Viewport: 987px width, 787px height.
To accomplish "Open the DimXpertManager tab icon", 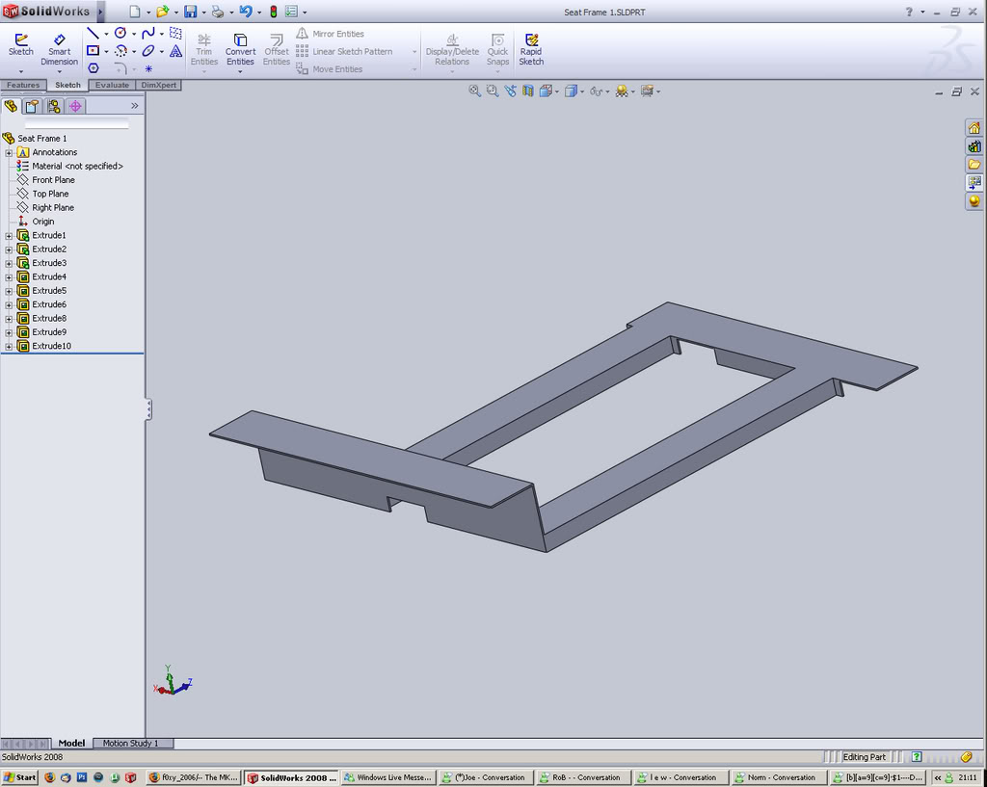I will pyautogui.click(x=76, y=106).
